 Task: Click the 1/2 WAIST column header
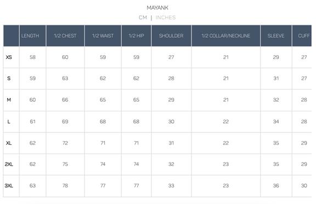click(x=103, y=36)
